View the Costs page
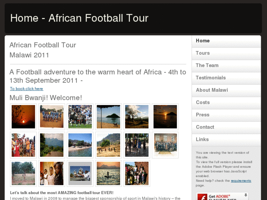This screenshot has height=200, width=267. (x=203, y=102)
